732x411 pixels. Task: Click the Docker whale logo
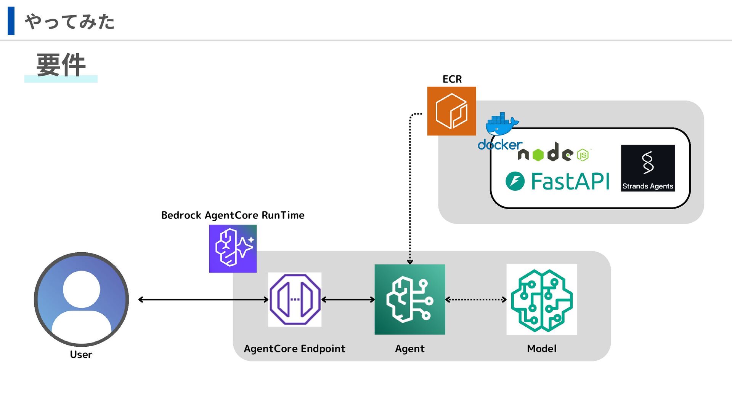pos(500,131)
